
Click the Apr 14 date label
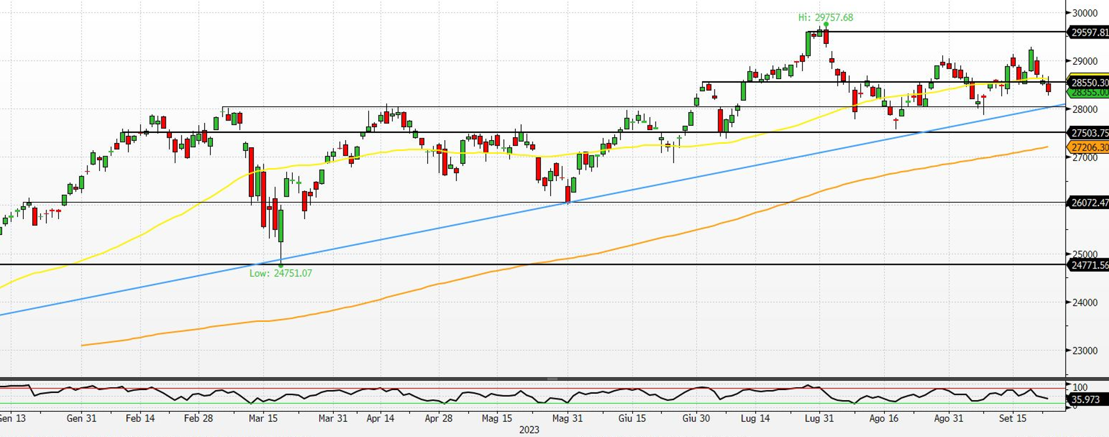[380, 418]
